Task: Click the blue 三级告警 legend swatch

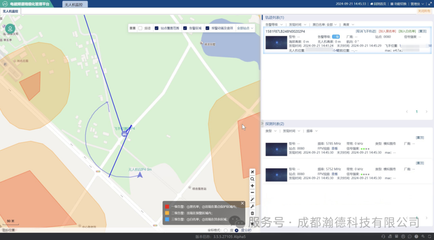Action: [167, 219]
